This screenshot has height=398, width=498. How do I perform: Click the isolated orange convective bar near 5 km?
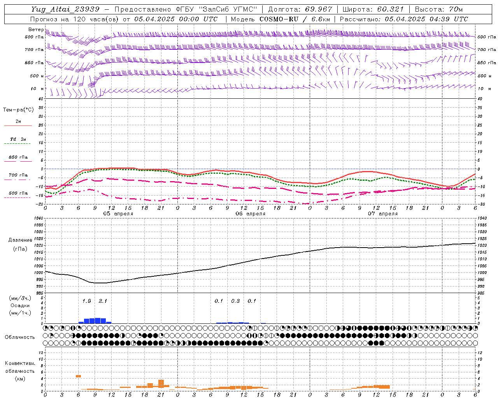pyautogui.click(x=78, y=376)
